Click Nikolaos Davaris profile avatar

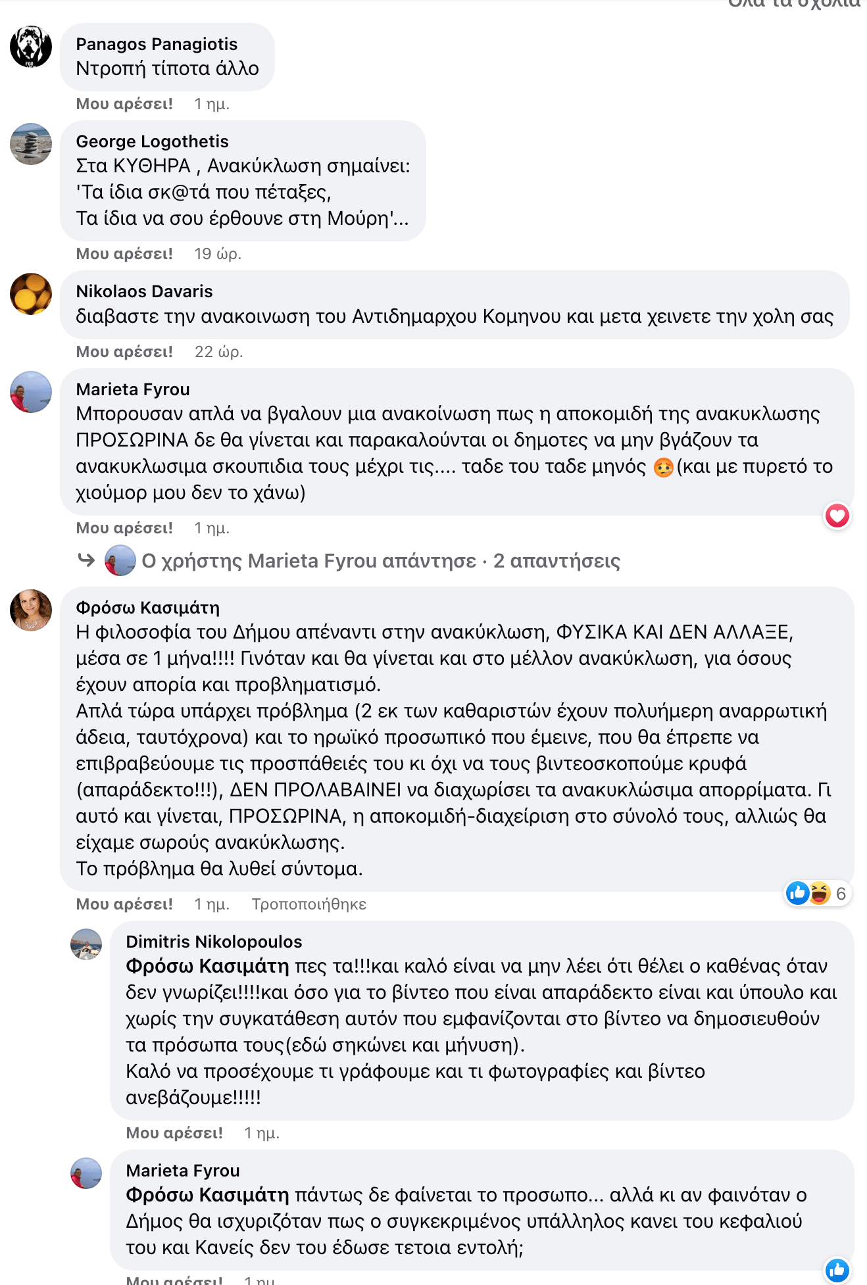pyautogui.click(x=31, y=294)
